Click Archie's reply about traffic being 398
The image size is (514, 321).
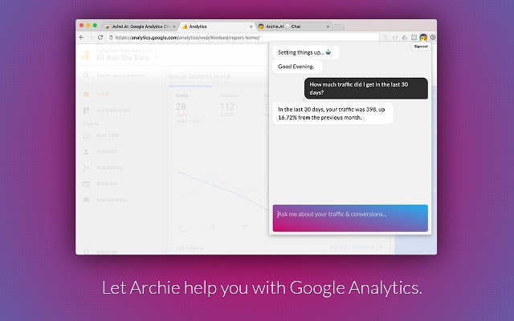click(x=332, y=113)
